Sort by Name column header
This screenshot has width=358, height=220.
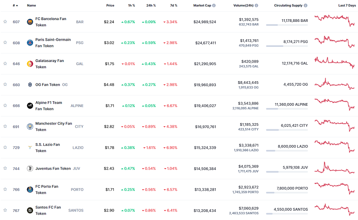click(31, 5)
